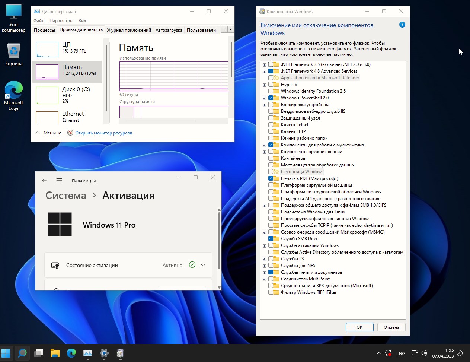Open the hamburger navigation menu in Параметры
The image size is (470, 362).
click(x=59, y=180)
